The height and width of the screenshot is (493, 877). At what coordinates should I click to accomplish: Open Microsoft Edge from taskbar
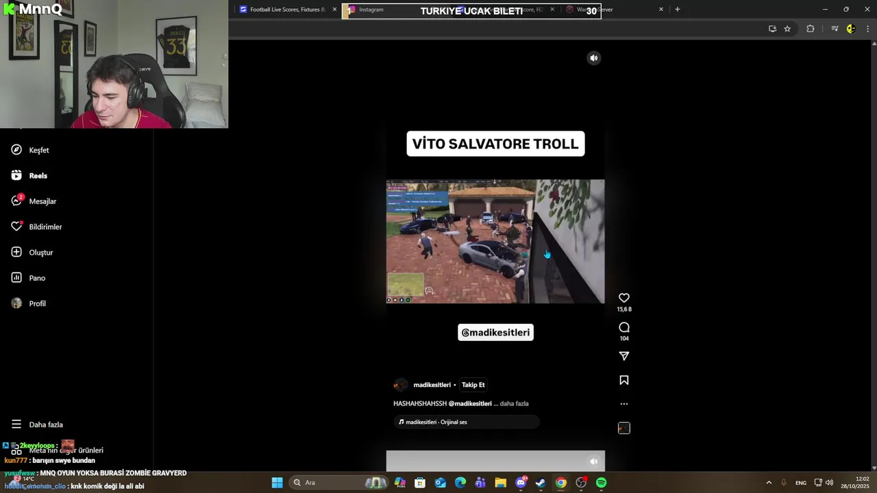(460, 483)
